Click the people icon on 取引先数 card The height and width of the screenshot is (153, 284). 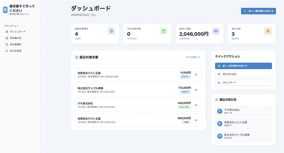click(x=268, y=31)
